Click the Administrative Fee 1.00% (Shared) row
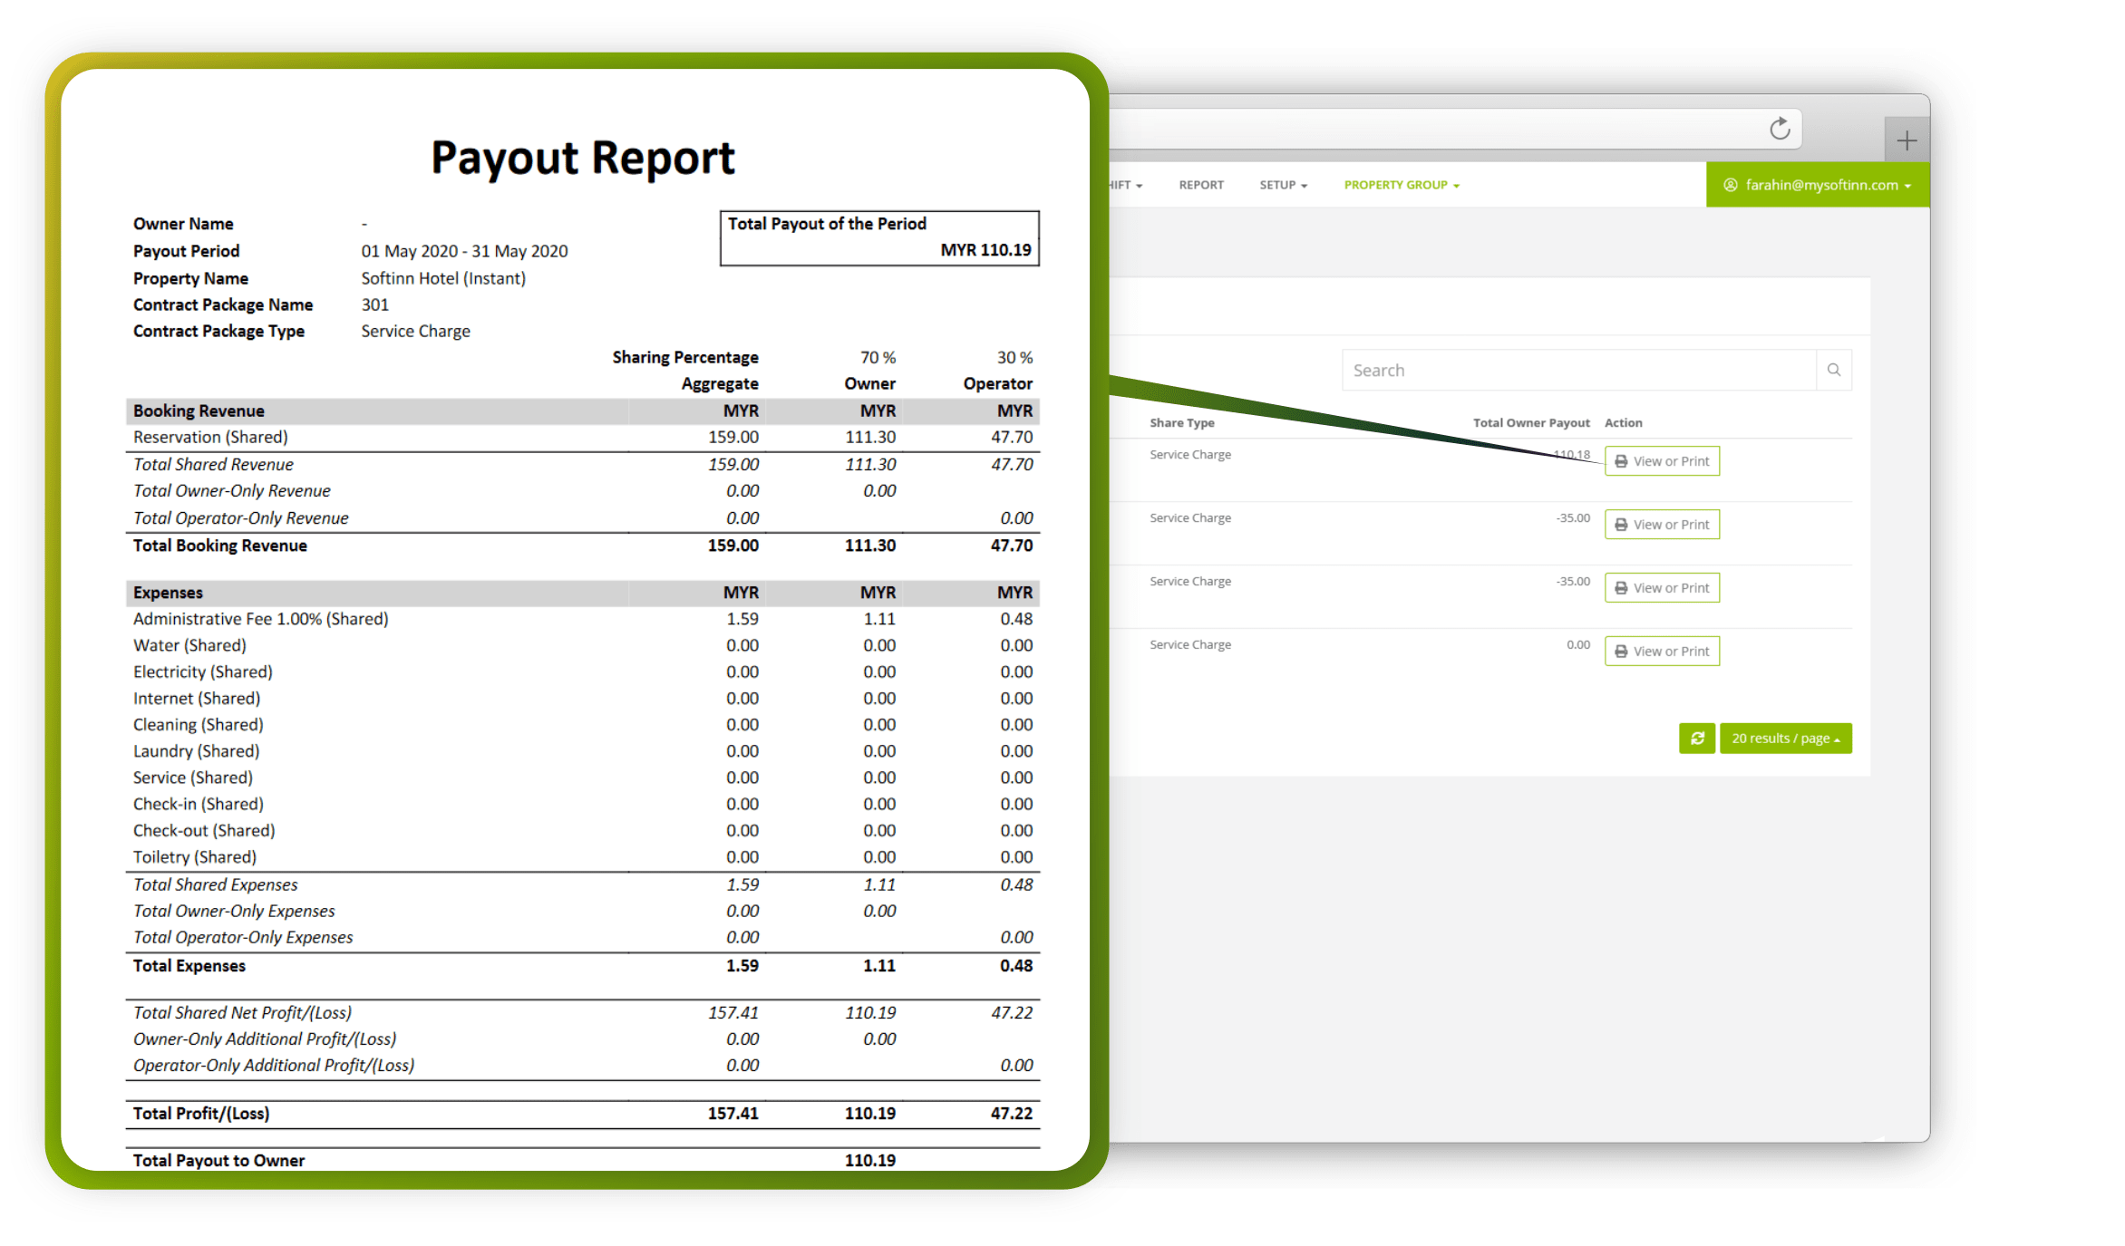 tap(582, 619)
